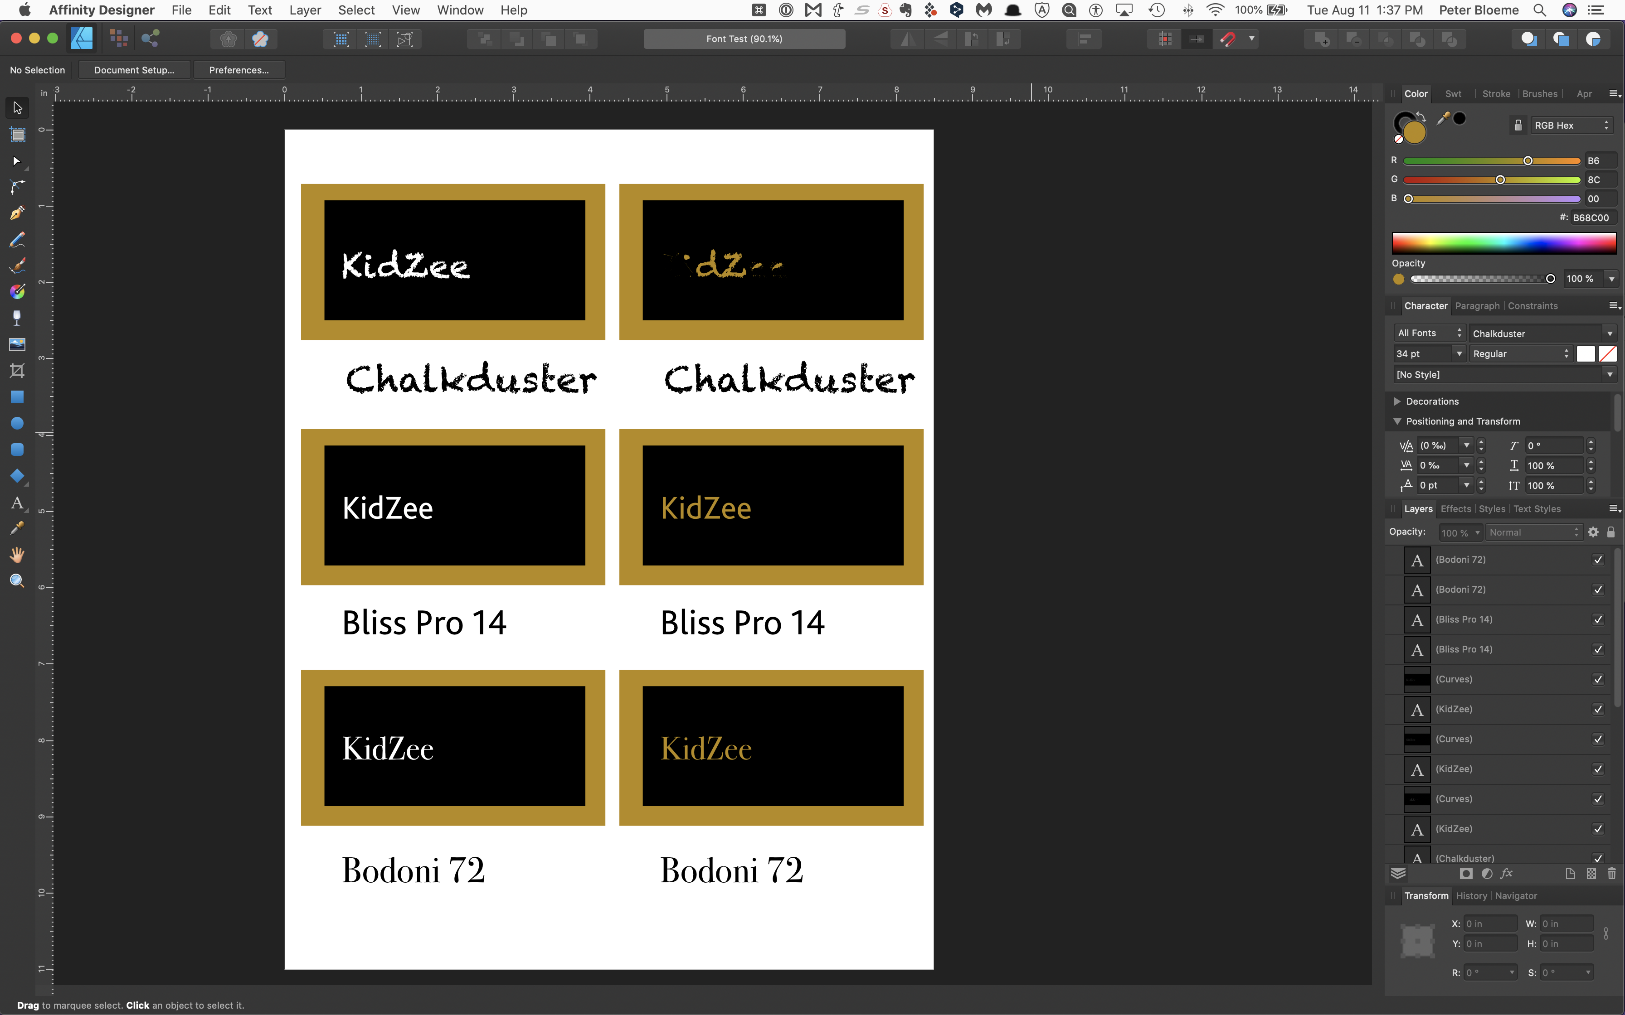Open the Text Styles panel tab
Screen dimensions: 1625x1015
pos(1537,509)
